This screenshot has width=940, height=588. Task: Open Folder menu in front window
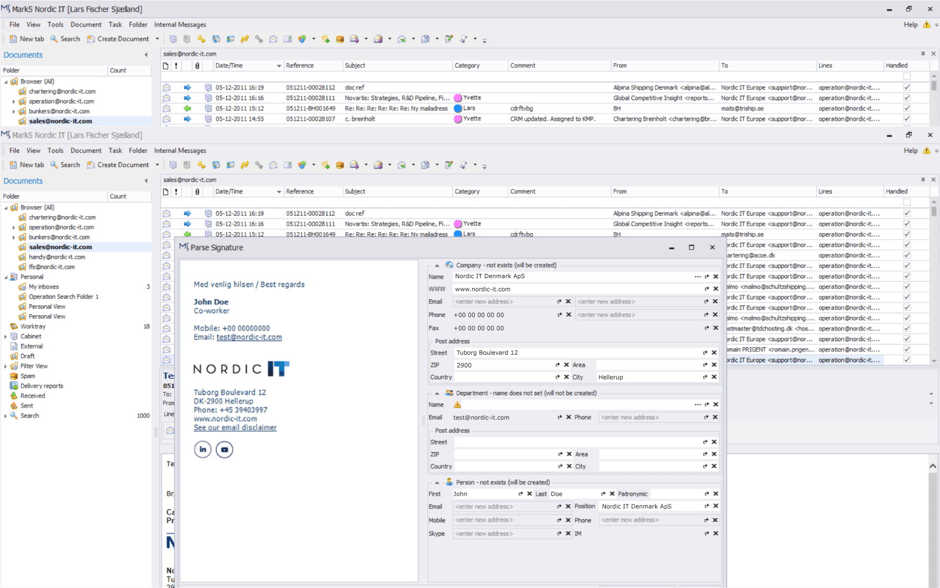138,151
